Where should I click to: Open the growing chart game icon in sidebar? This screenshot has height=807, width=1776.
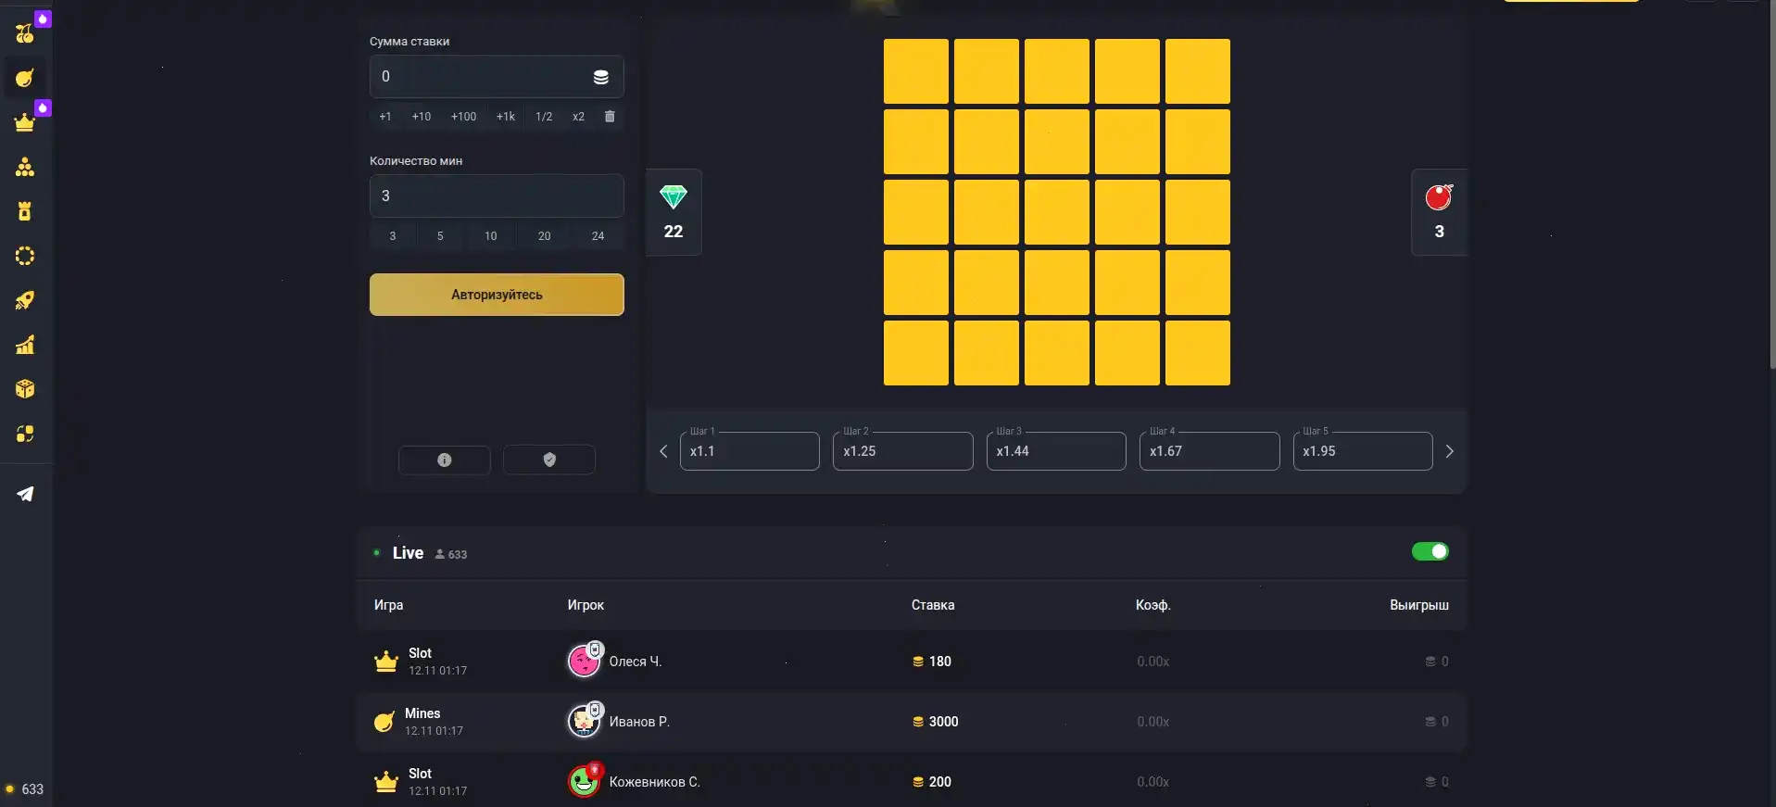click(x=25, y=345)
